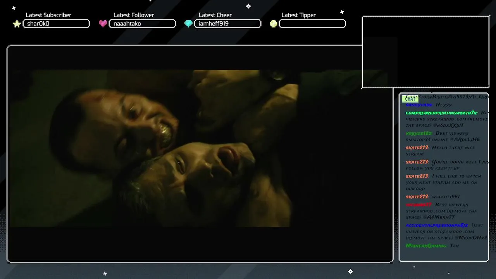The width and height of the screenshot is (496, 279).
Task: Click chat username kreyzz12z
Action: click(x=418, y=133)
